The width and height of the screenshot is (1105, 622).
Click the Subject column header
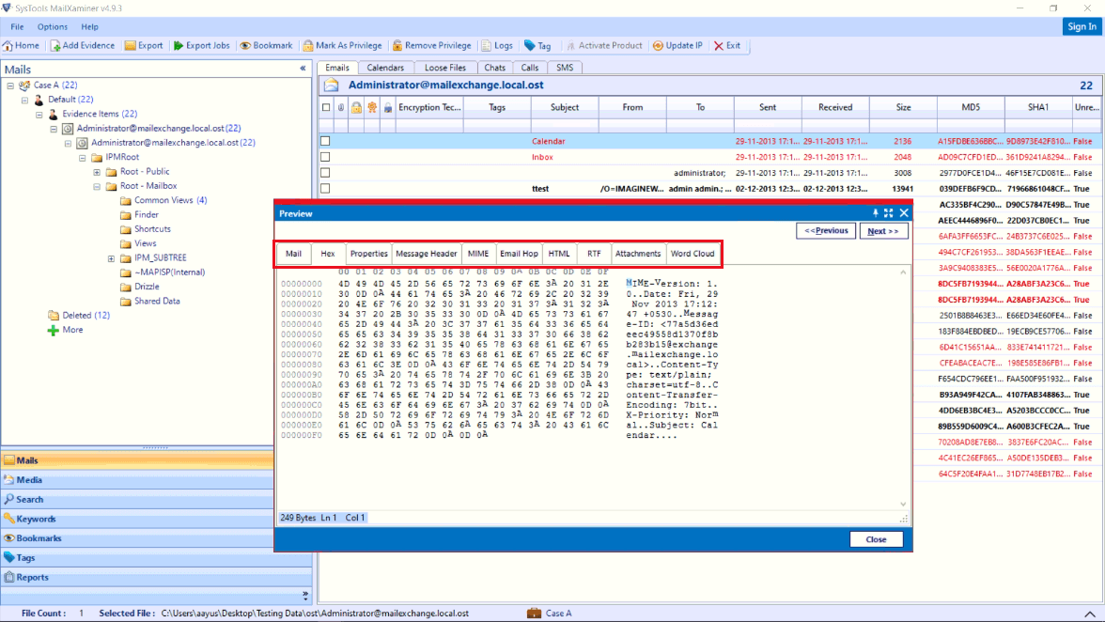pos(565,108)
